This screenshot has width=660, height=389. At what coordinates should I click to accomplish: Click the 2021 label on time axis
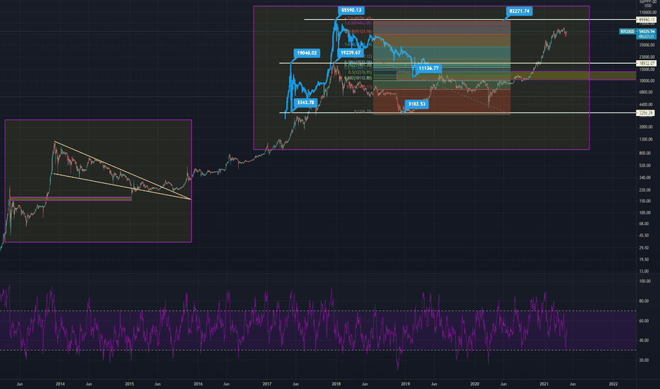point(544,384)
